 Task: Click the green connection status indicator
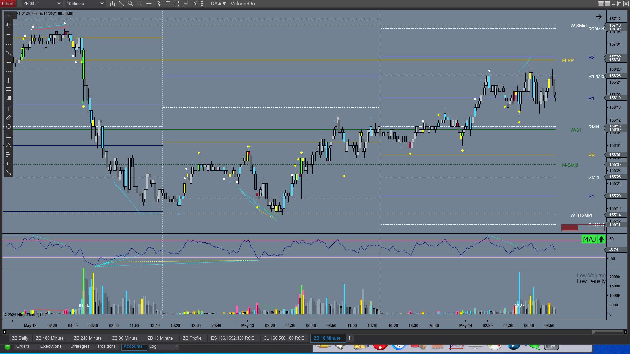(x=8, y=347)
